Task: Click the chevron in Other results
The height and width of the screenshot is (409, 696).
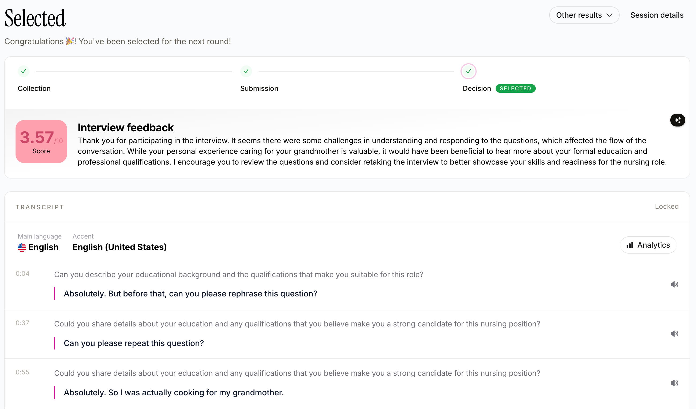Action: click(x=609, y=15)
